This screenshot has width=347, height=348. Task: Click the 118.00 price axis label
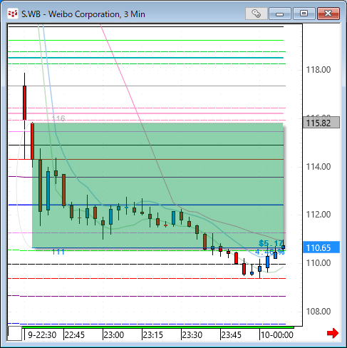[x=318, y=70]
